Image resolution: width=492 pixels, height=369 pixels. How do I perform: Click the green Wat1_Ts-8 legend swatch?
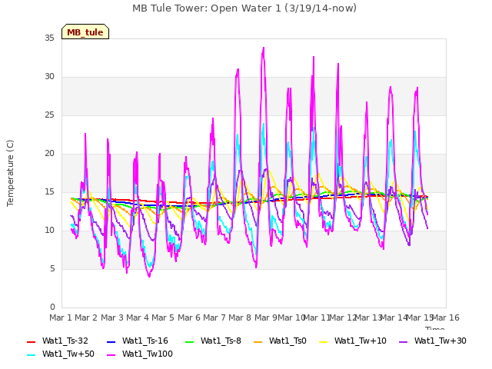[x=190, y=341]
